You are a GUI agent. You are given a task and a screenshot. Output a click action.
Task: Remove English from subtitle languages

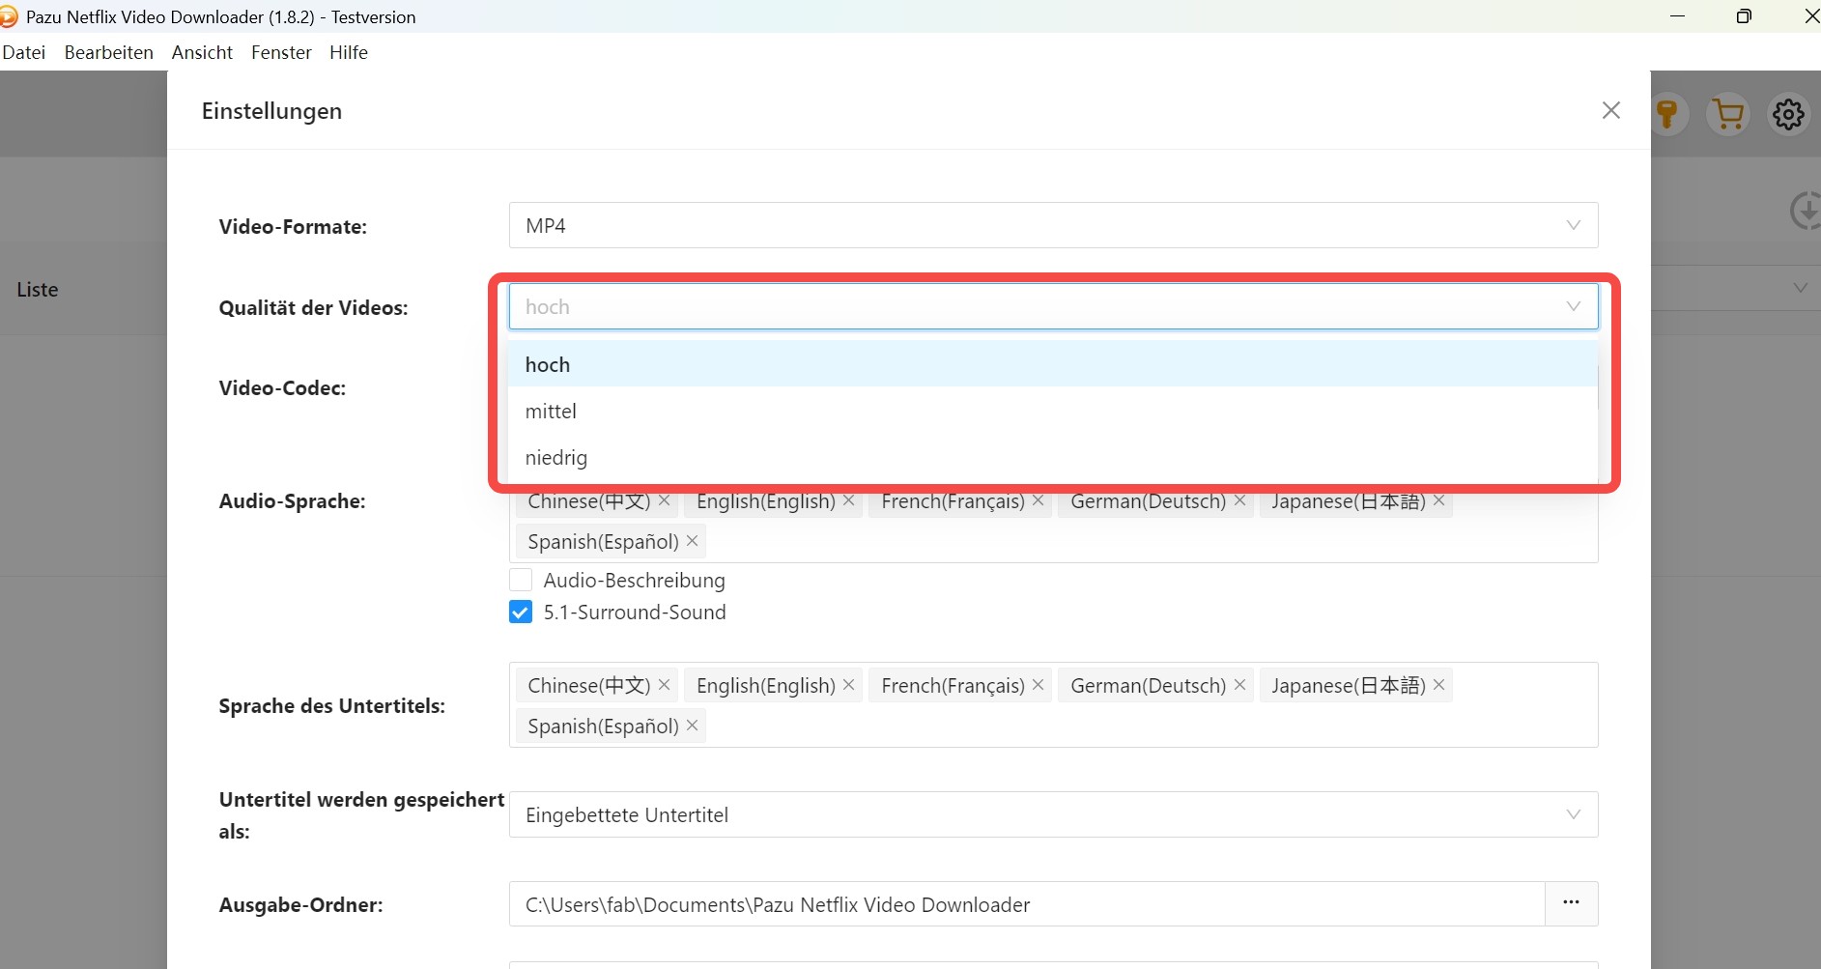coord(848,685)
